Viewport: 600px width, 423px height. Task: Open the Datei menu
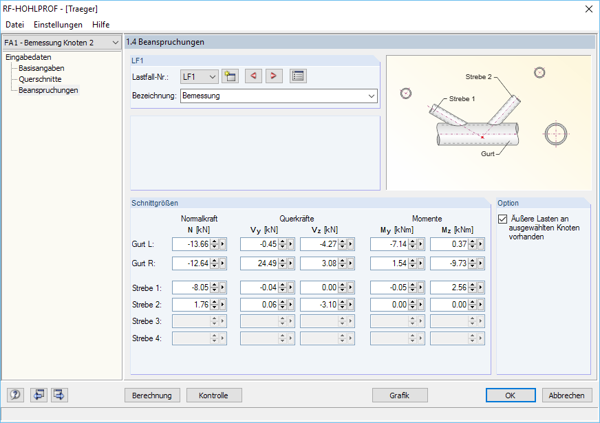click(14, 25)
